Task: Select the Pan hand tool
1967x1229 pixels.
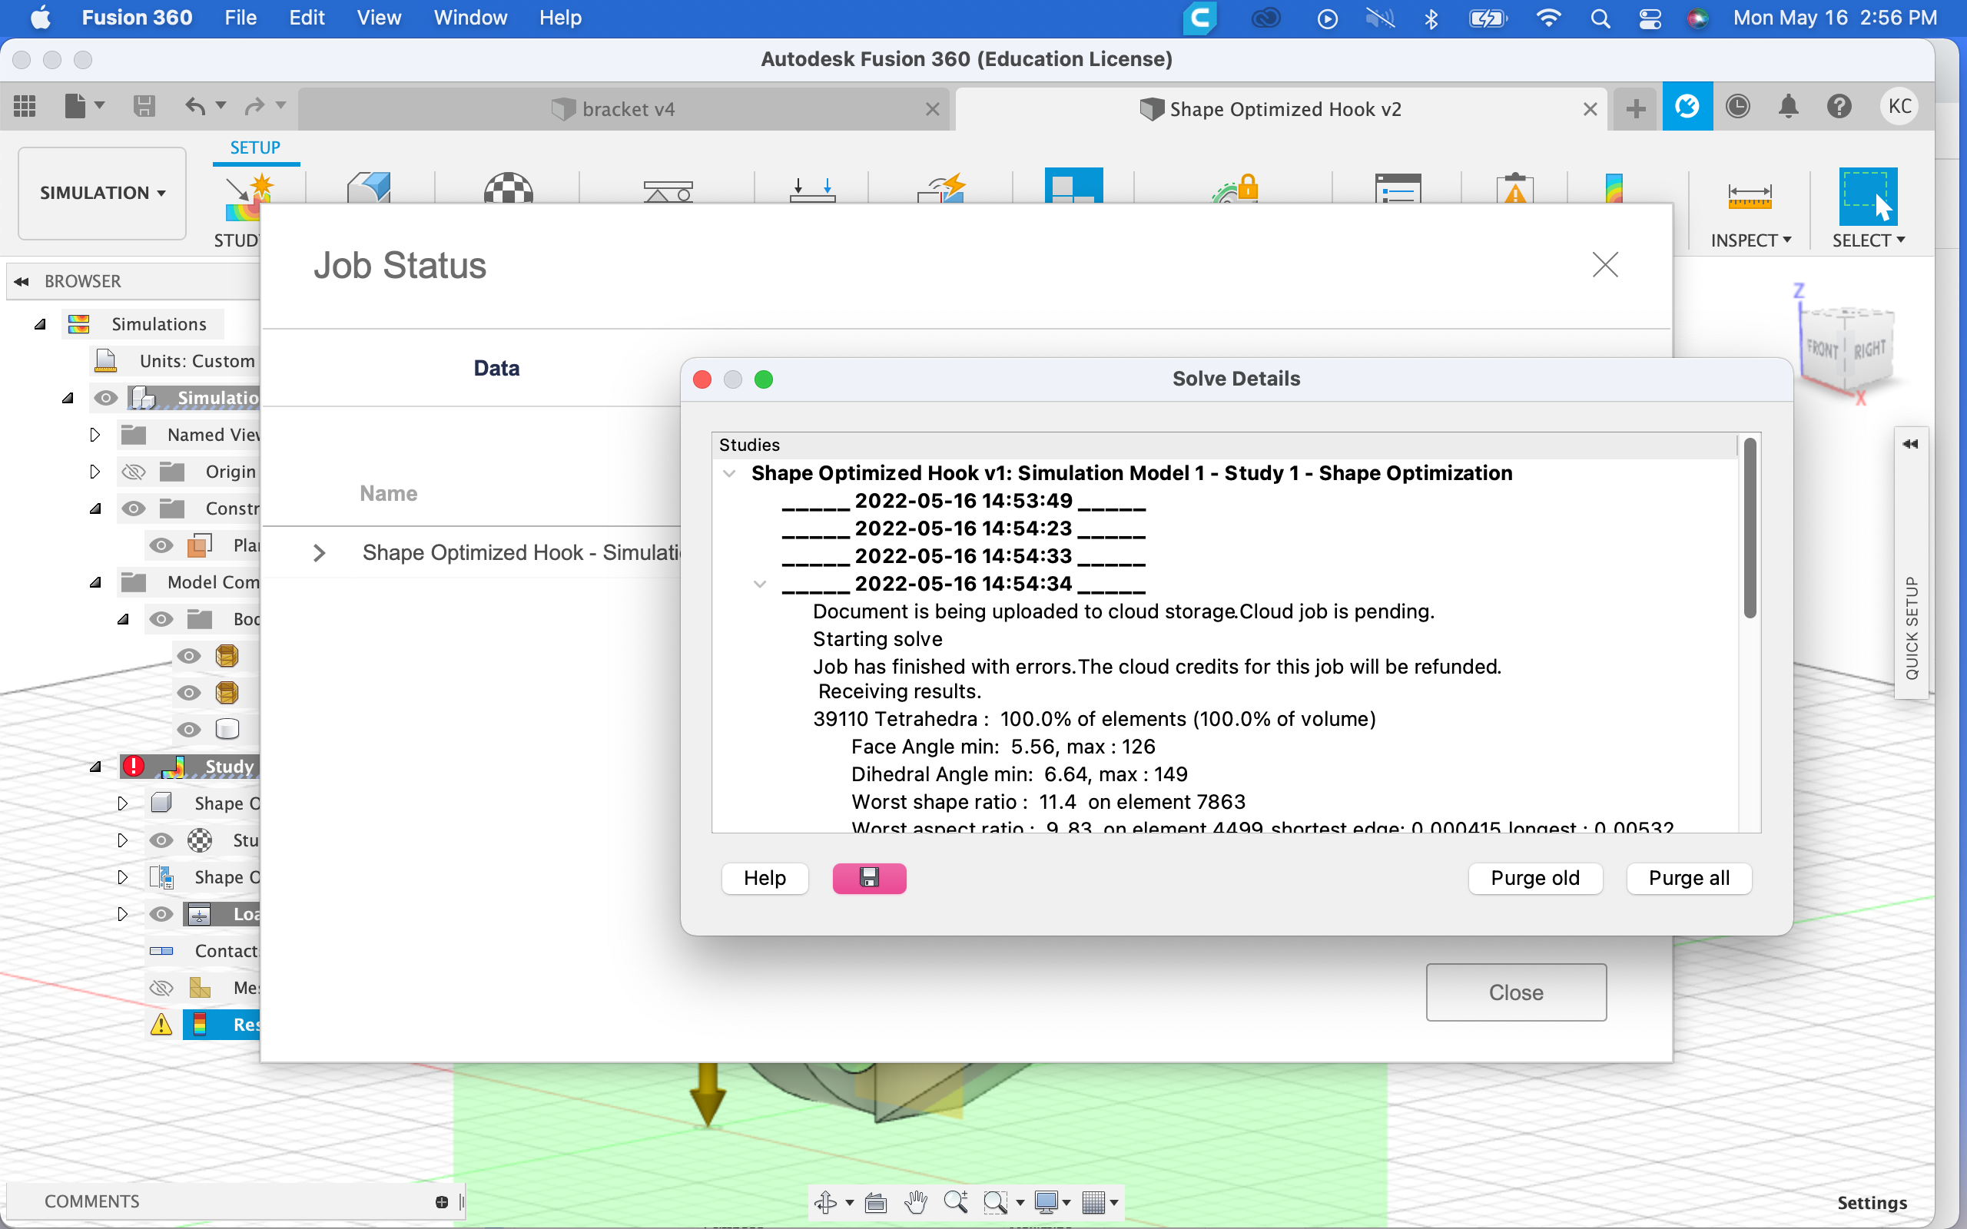Action: pyautogui.click(x=916, y=1201)
